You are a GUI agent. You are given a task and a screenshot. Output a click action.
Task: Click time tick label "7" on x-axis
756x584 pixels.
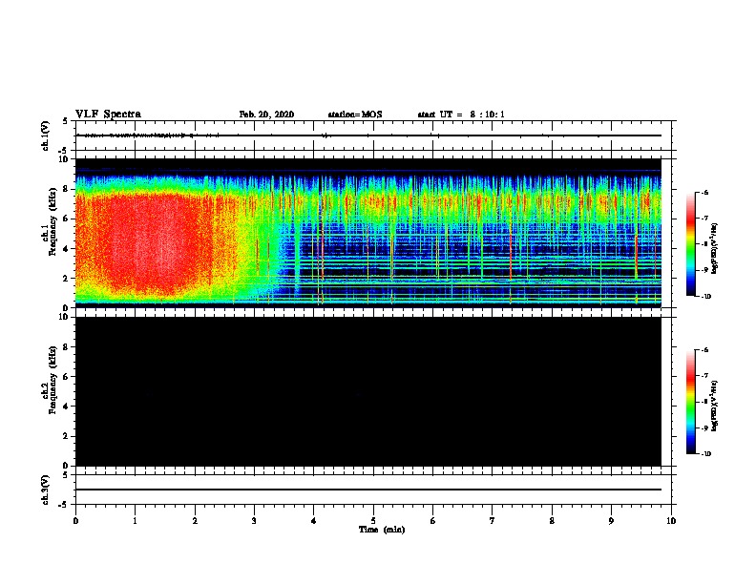pos(493,521)
